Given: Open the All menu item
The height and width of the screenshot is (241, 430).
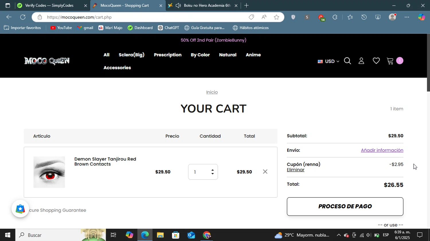Looking at the screenshot, I should tap(106, 55).
